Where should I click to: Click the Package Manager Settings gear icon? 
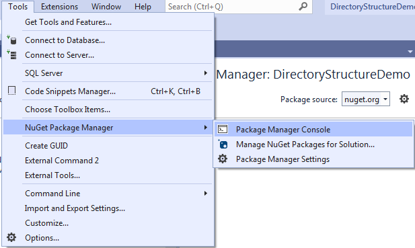[x=223, y=159]
